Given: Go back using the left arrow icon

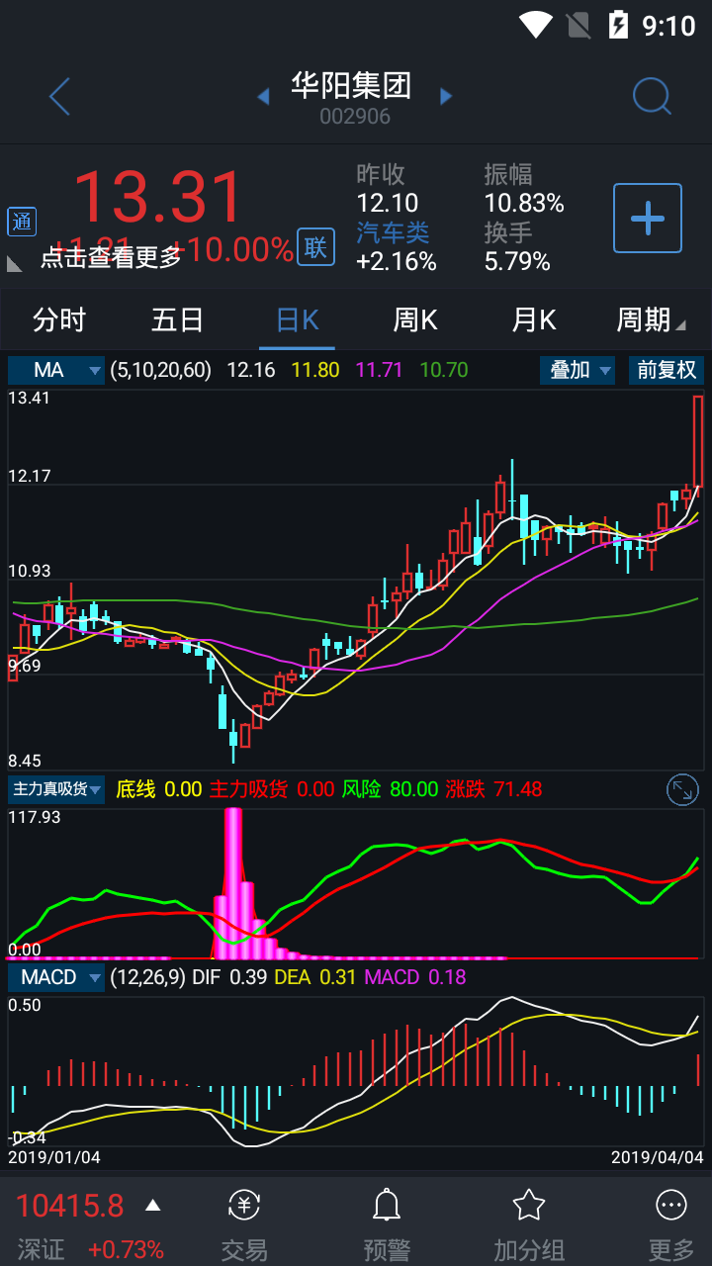Looking at the screenshot, I should tap(59, 97).
